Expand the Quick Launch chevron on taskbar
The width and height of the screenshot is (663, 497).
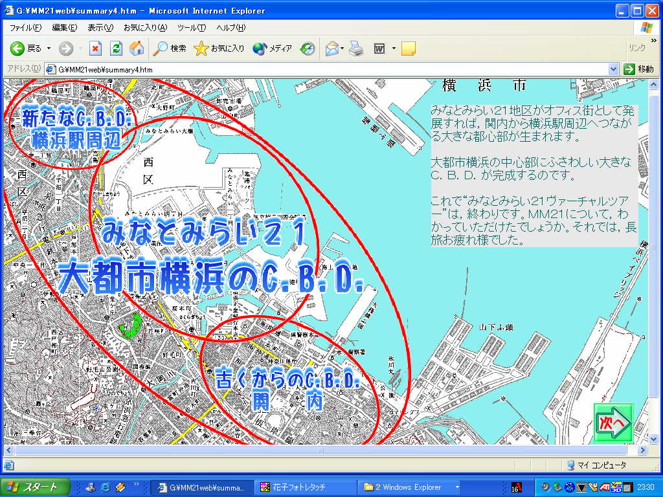tap(136, 483)
